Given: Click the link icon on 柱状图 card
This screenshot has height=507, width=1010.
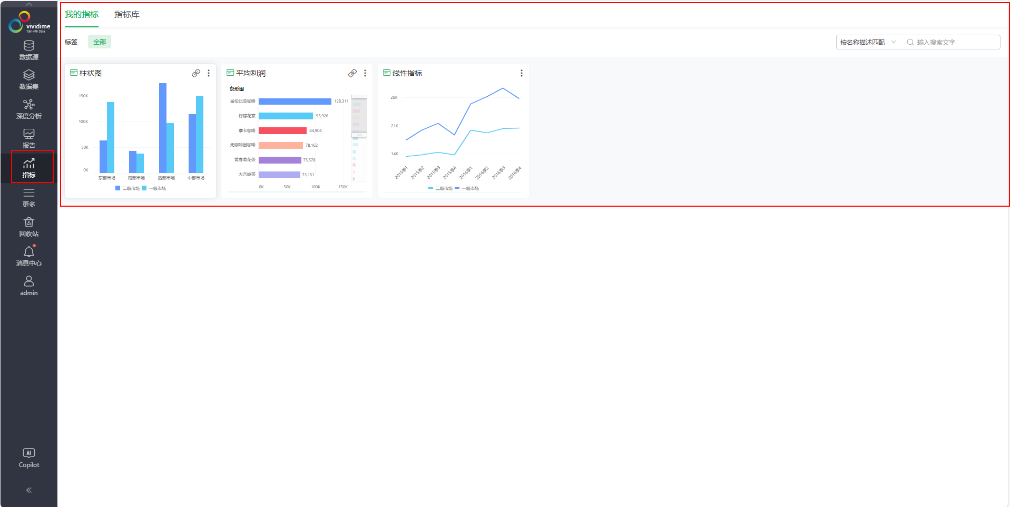Looking at the screenshot, I should coord(196,73).
